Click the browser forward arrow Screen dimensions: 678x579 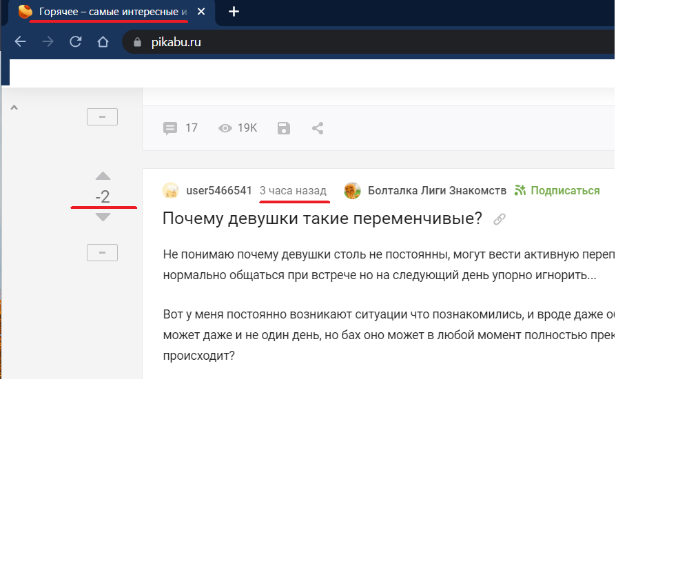(48, 41)
